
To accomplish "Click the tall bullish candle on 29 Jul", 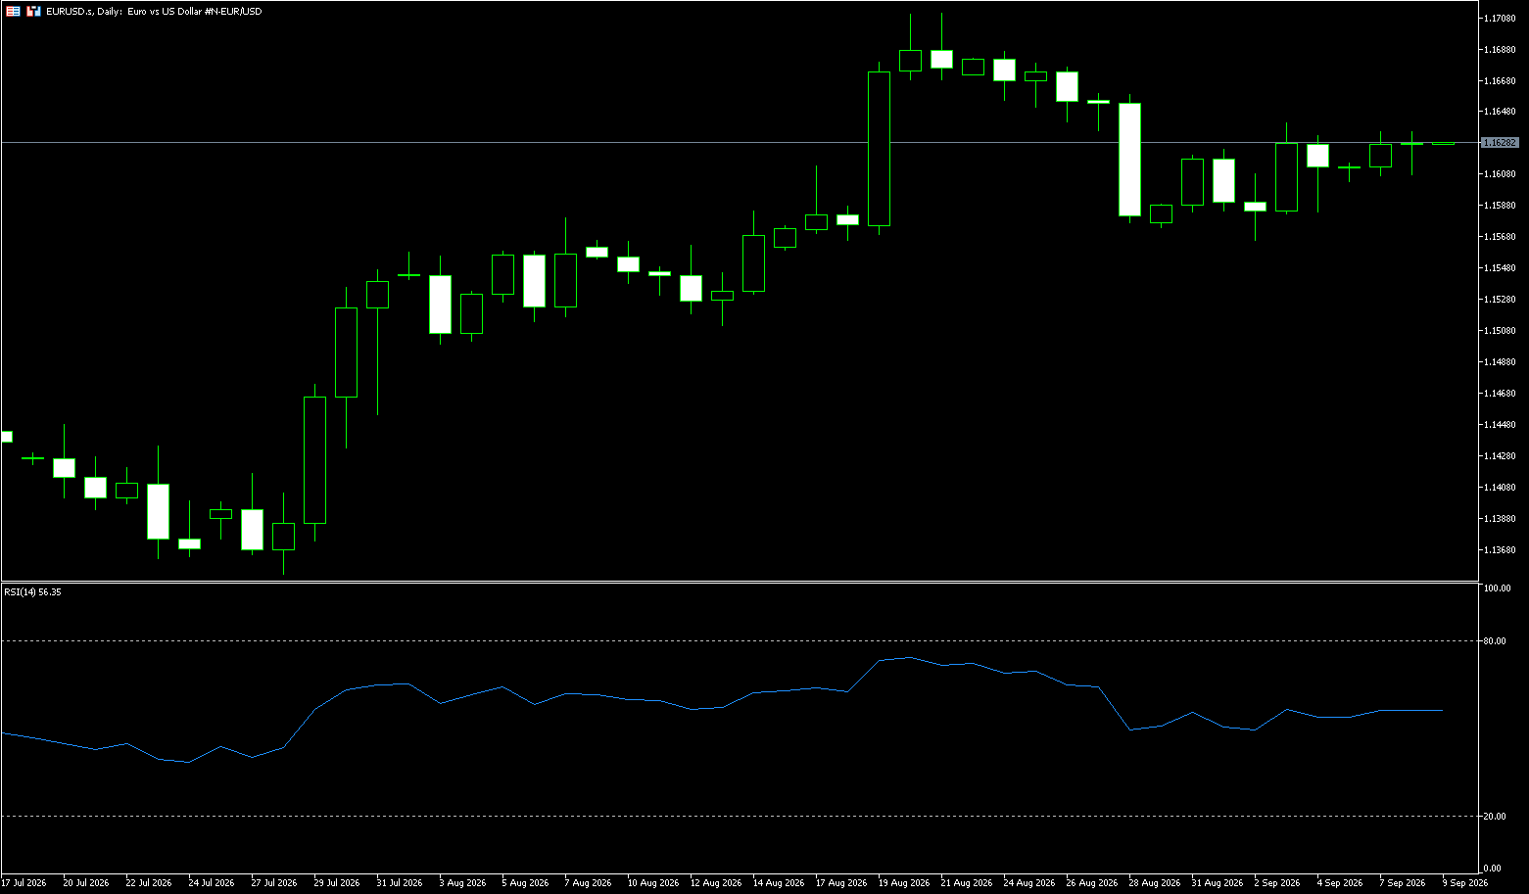I will [314, 460].
